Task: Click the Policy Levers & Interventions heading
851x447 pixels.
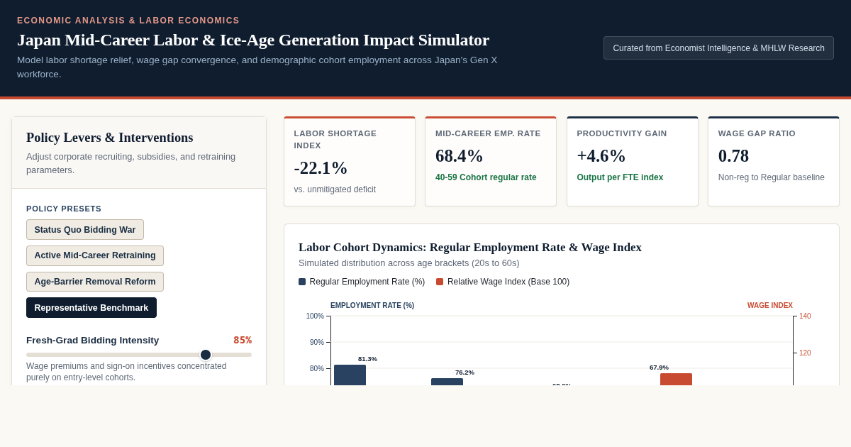Action: coord(110,138)
